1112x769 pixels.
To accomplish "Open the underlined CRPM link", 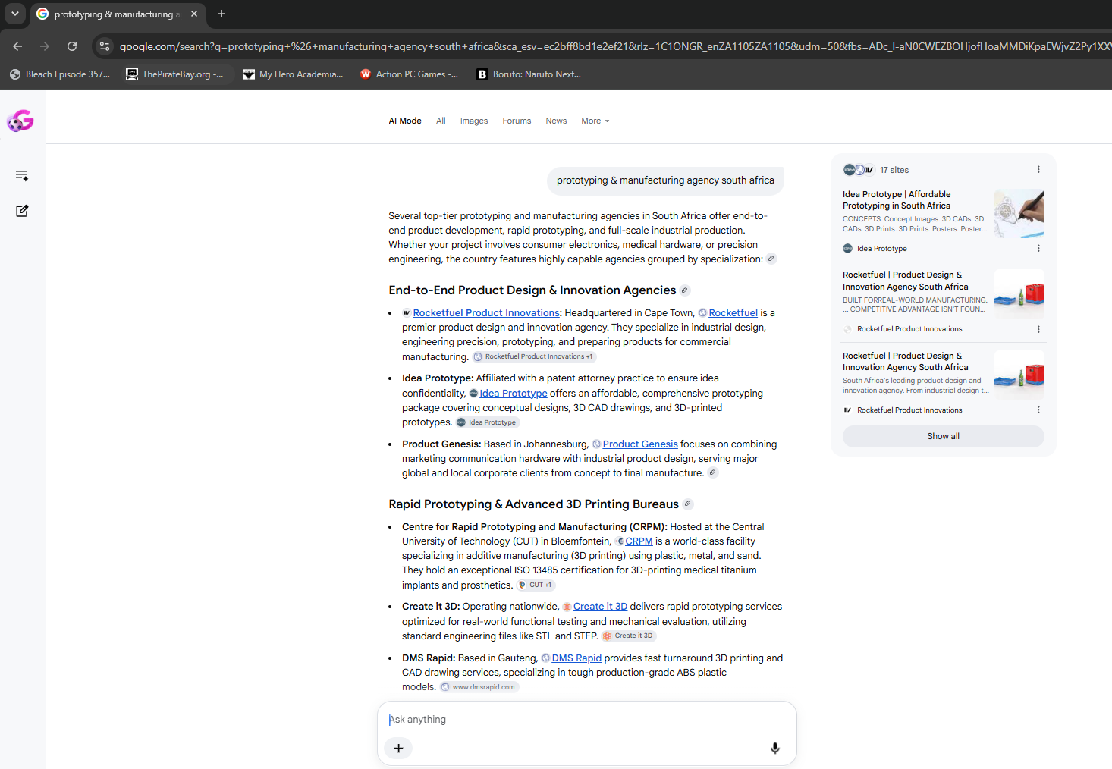I will tap(639, 541).
